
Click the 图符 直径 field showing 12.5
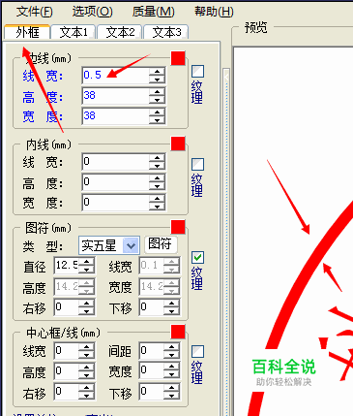pyautogui.click(x=67, y=266)
